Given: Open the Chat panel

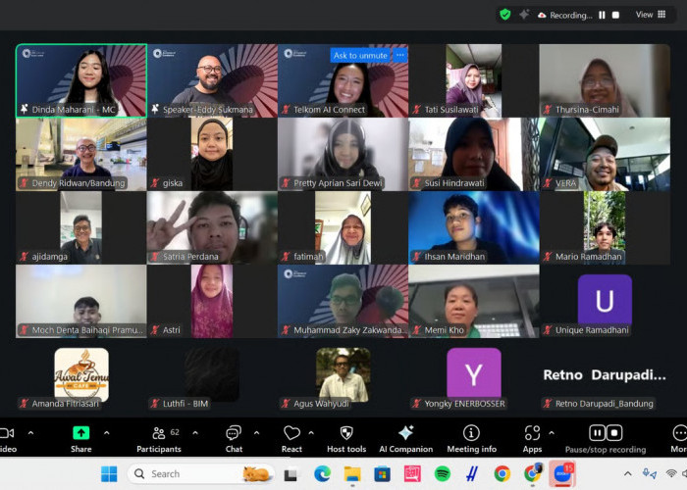Looking at the screenshot, I should [234, 432].
